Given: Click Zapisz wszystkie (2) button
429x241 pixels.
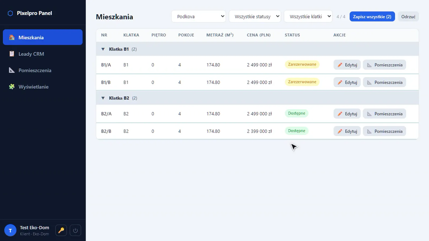Looking at the screenshot, I should coord(372,17).
